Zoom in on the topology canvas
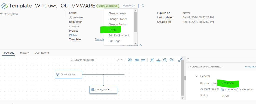Image resolution: width=256 pixels, height=104 pixels. tap(165, 60)
